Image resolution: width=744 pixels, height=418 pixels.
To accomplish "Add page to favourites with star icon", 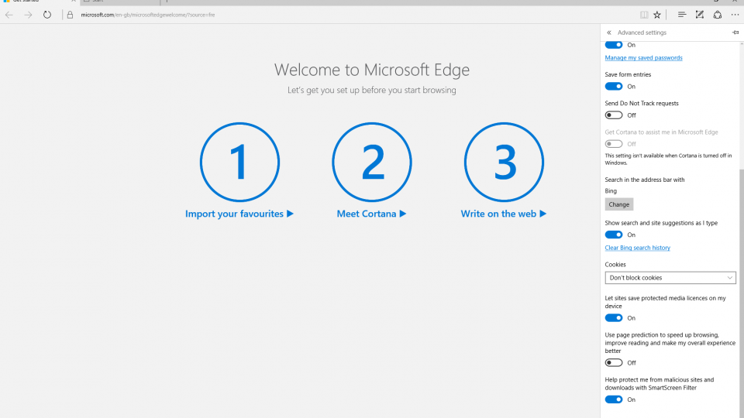I will (x=657, y=15).
